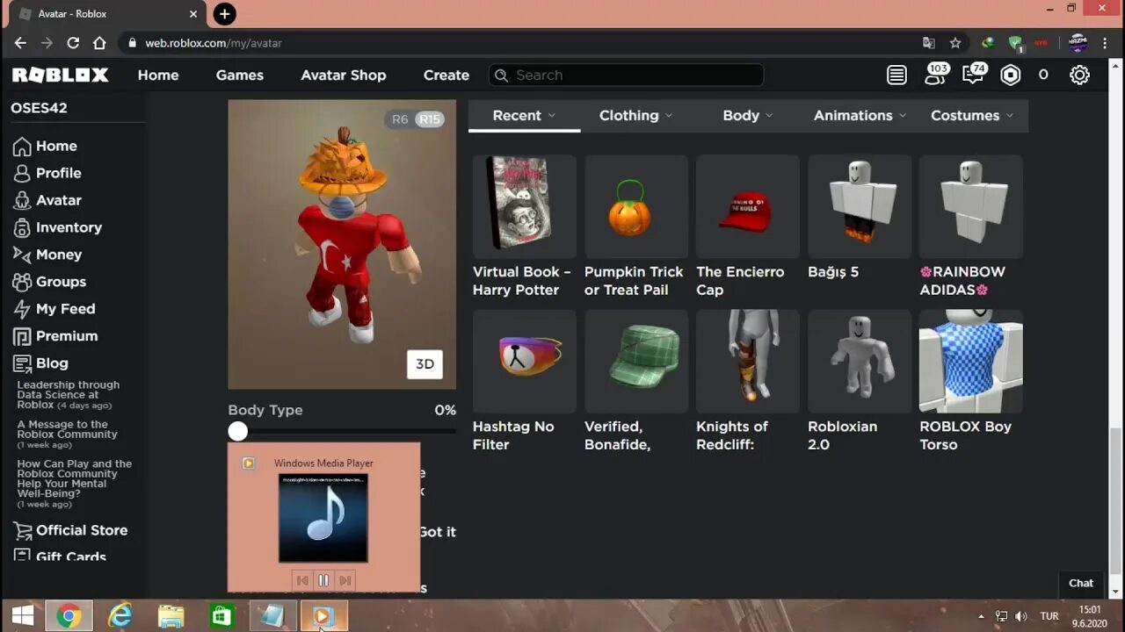Go to Games in top navigation
The height and width of the screenshot is (632, 1125).
click(240, 75)
